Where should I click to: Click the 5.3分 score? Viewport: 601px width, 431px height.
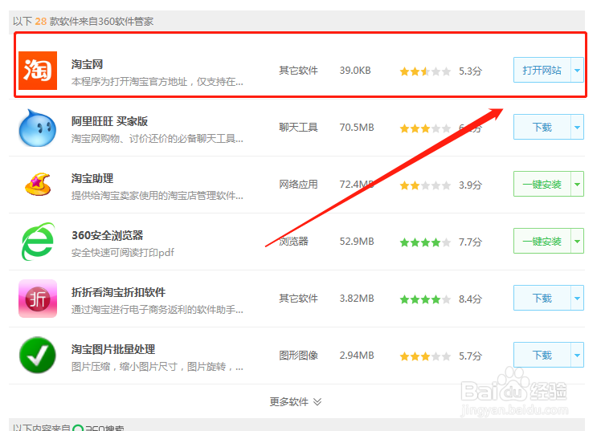pyautogui.click(x=470, y=71)
